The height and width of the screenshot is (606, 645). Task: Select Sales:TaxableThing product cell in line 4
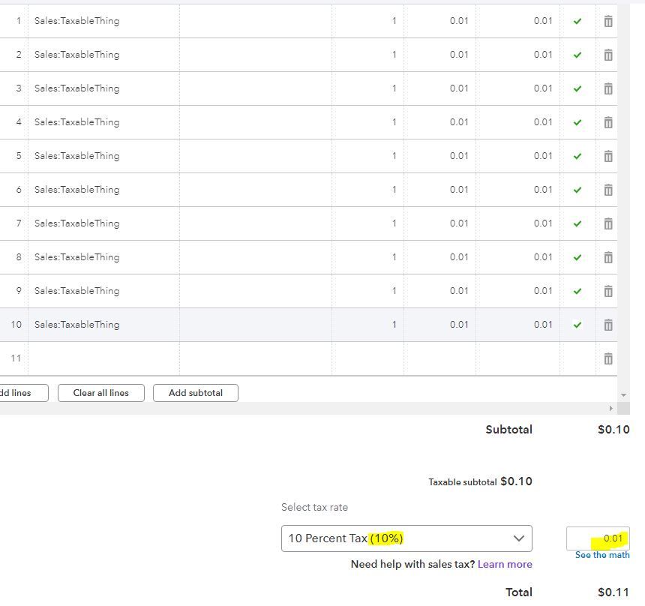coord(103,122)
